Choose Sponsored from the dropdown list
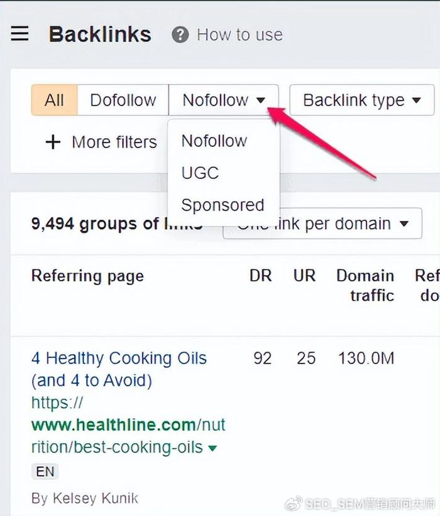The width and height of the screenshot is (440, 516). click(223, 205)
